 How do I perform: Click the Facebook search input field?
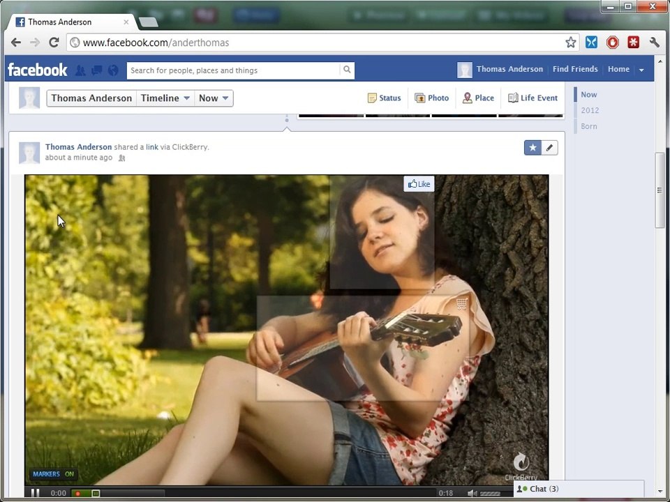(234, 70)
